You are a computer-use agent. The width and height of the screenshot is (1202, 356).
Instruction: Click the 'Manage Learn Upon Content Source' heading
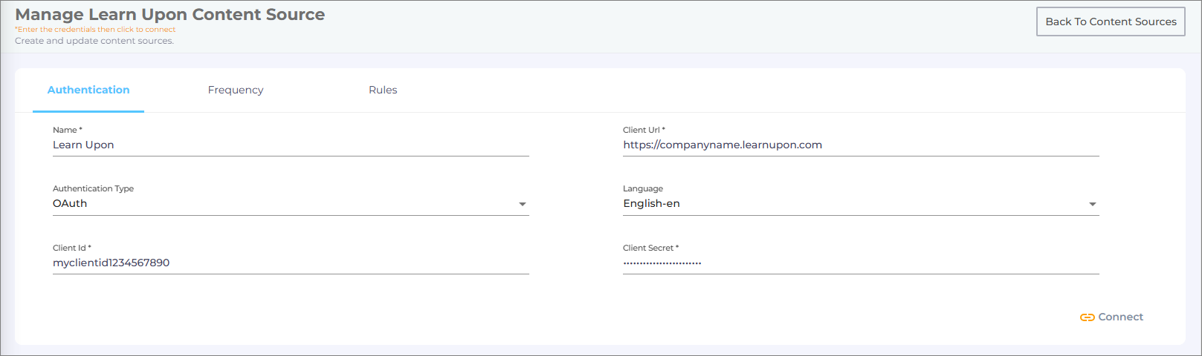[x=170, y=14]
